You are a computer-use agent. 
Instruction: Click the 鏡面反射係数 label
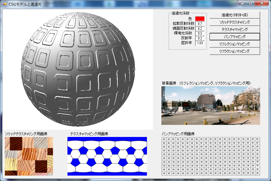pos(183,28)
